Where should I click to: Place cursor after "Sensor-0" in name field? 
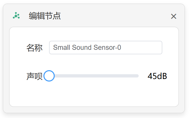pos(122,48)
